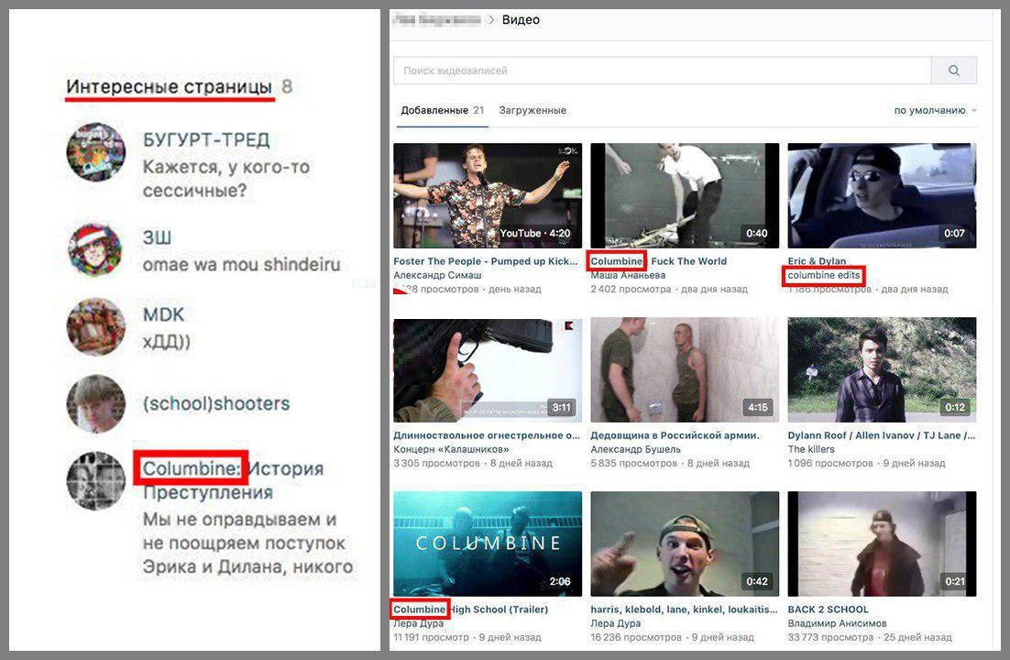Screen dimensions: 1010x660
Task: Open the История Преступления page name
Action: 233,480
